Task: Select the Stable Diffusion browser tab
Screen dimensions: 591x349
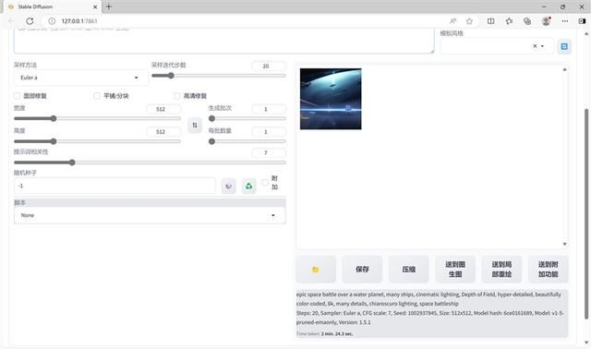Action: [53, 6]
